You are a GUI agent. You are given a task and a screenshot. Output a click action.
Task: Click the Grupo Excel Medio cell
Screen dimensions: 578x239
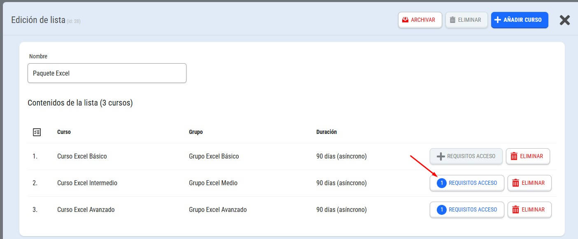pyautogui.click(x=213, y=183)
